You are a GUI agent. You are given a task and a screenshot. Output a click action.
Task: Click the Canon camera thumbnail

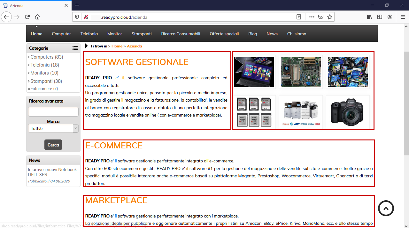tap(348, 112)
